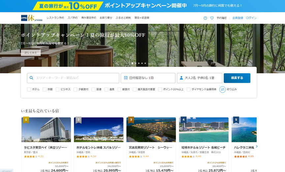
Task: Open お取り寄せ menu item
Action: point(106,18)
